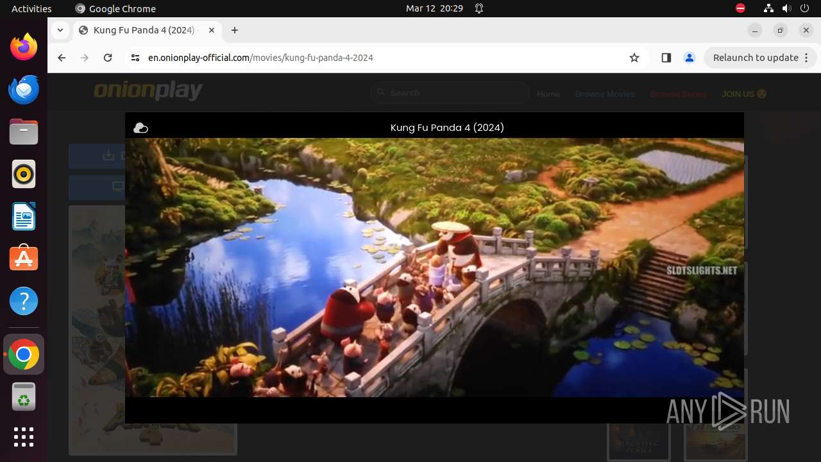This screenshot has width=821, height=462.
Task: Close the Kung Fu Panda 4 tab
Action: (212, 30)
